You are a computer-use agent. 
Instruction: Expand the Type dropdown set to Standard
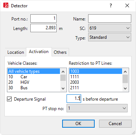pyautogui.click(x=110, y=37)
